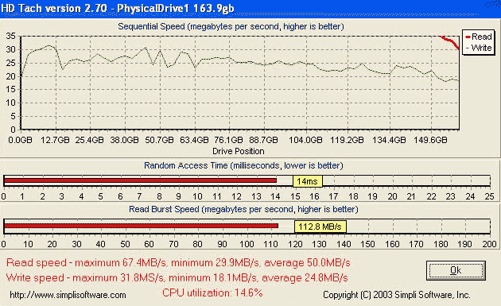The width and height of the screenshot is (501, 306).
Task: Click the red read burst speed bar
Action: pyautogui.click(x=142, y=226)
